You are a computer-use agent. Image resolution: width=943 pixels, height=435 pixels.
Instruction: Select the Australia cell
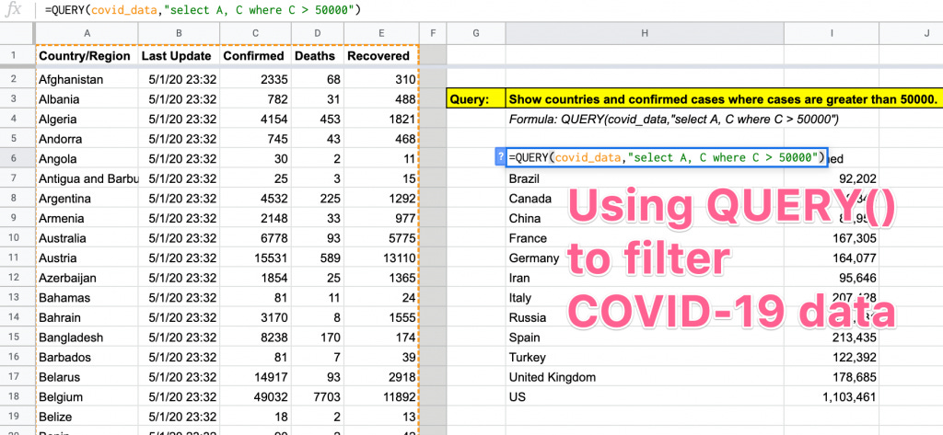(x=87, y=238)
